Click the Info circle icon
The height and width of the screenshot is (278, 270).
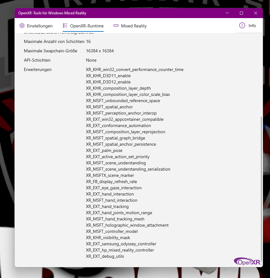click(242, 25)
